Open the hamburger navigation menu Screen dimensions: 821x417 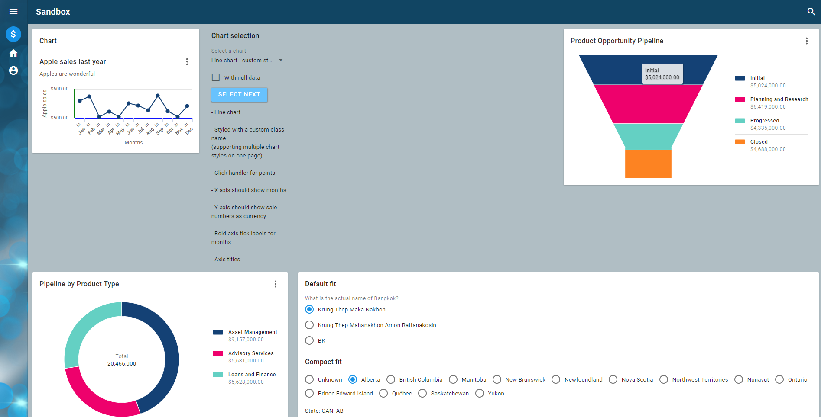(x=13, y=12)
